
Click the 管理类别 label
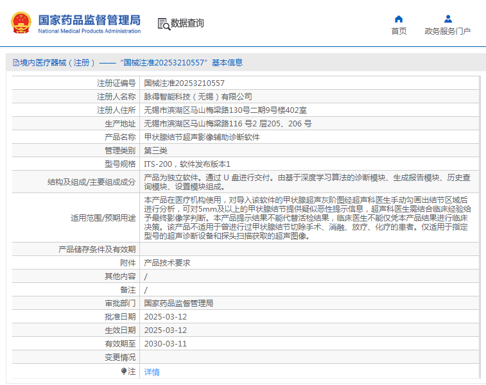(120, 151)
